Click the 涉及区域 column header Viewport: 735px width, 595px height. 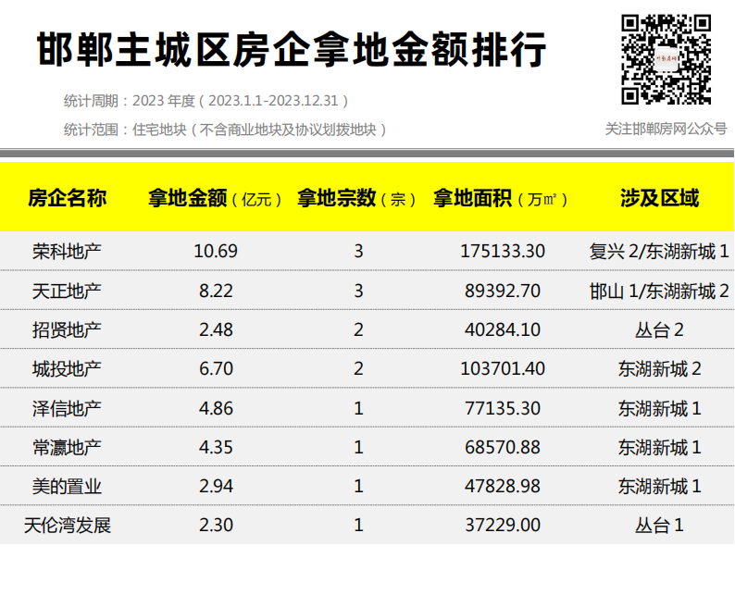pos(659,198)
